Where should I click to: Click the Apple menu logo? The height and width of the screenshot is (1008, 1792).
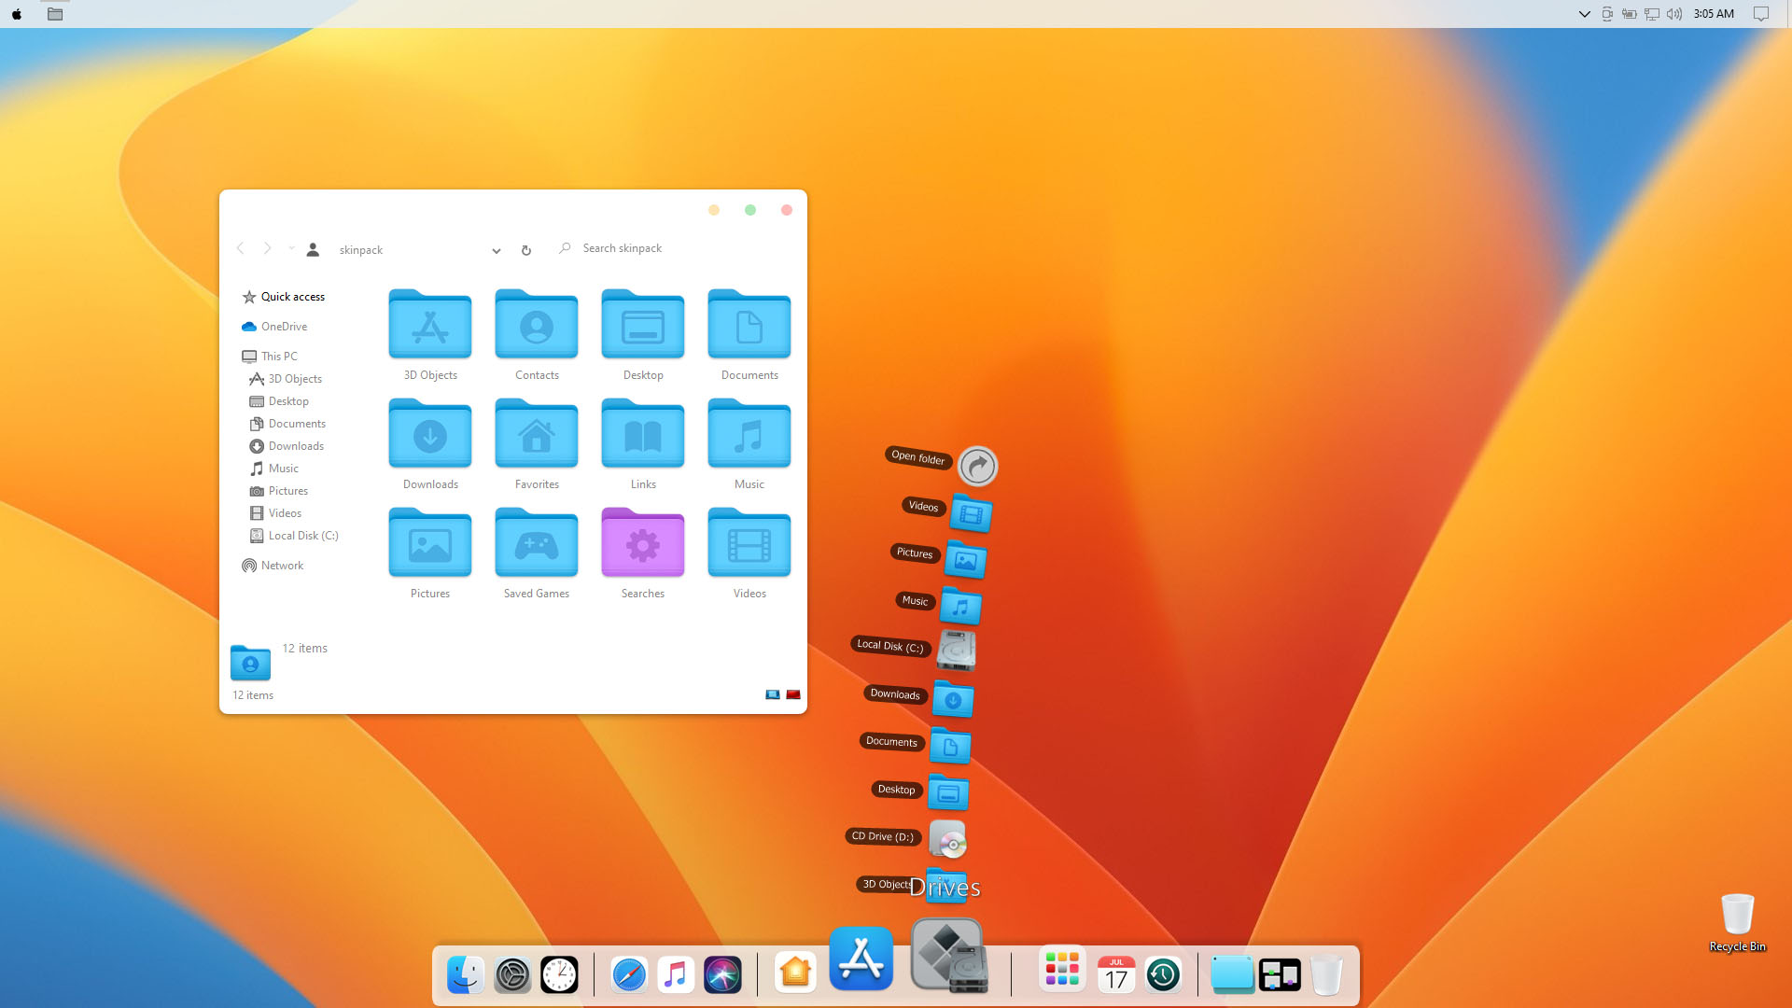(x=17, y=14)
